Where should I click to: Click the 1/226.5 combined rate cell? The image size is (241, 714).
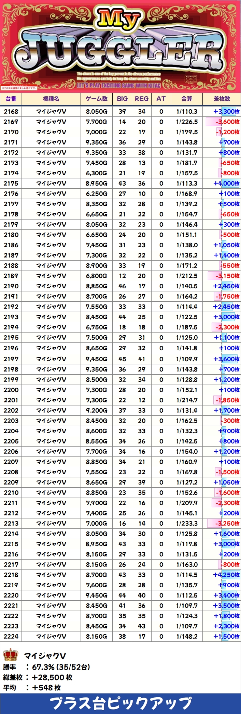pyautogui.click(x=187, y=122)
